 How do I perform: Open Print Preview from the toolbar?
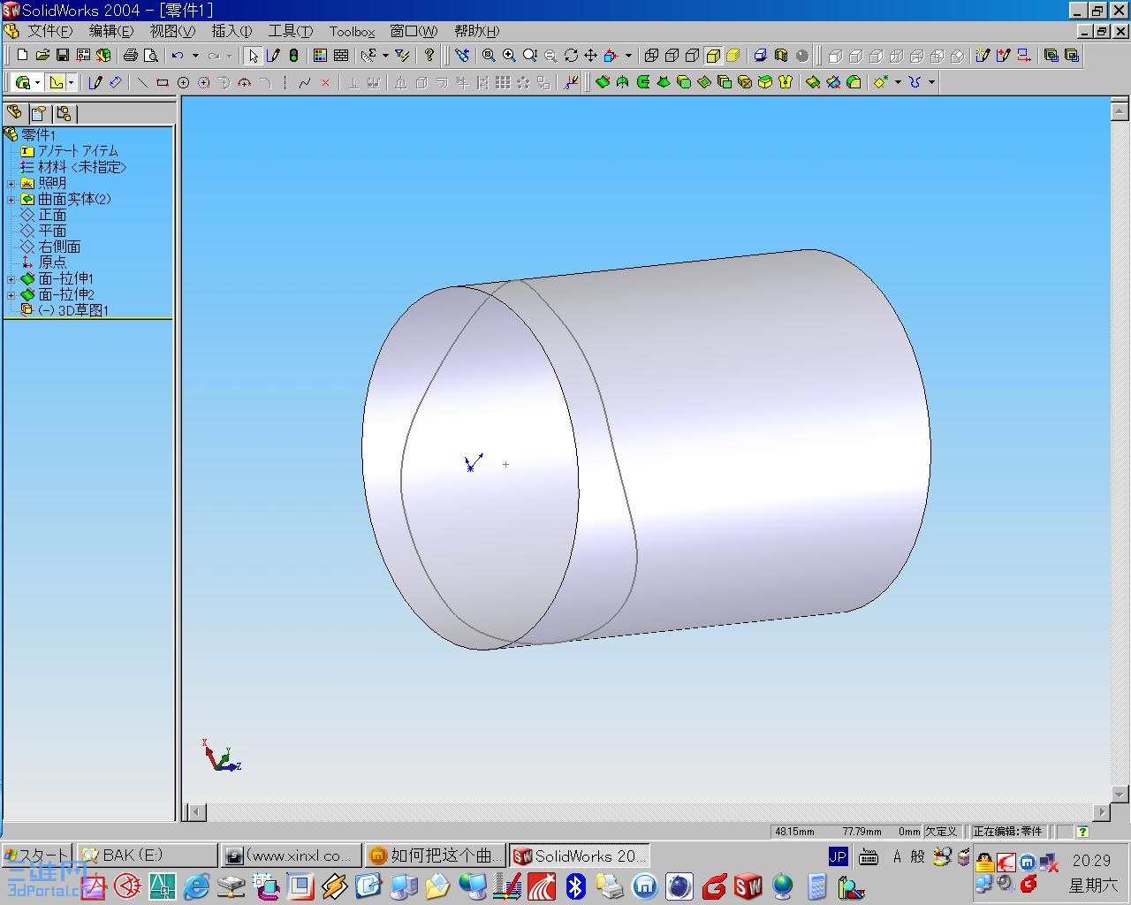151,56
